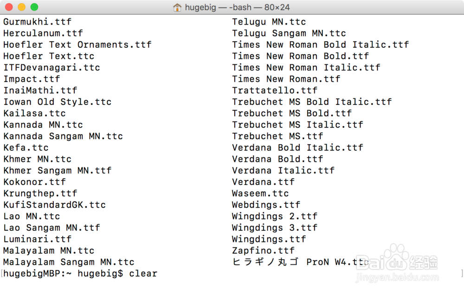This screenshot has height=293, width=464.
Task: Click the Telugu MN.ttc entry
Action: click(x=269, y=22)
